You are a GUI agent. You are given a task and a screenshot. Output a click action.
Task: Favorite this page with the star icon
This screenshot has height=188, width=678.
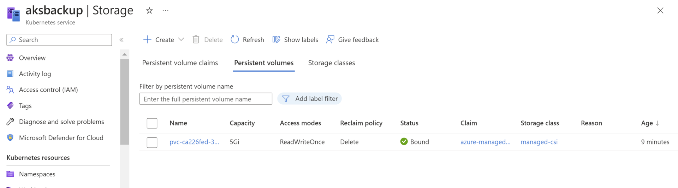[x=149, y=11]
